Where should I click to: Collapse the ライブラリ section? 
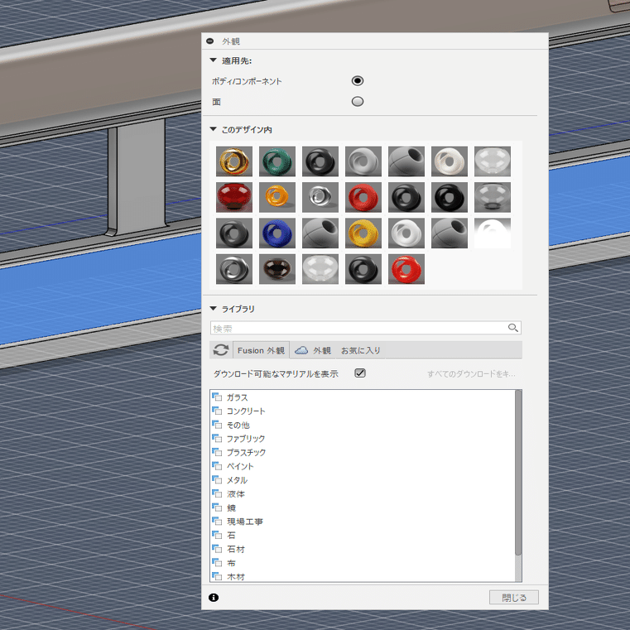[214, 309]
